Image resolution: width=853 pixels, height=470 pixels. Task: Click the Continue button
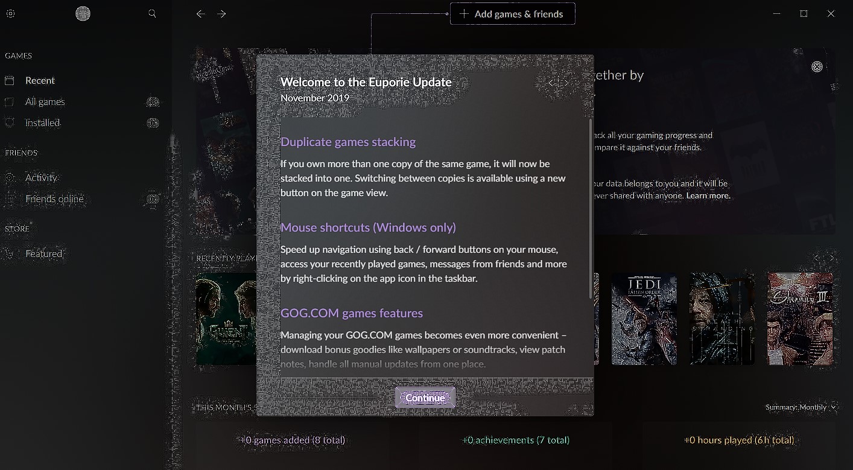click(x=425, y=398)
